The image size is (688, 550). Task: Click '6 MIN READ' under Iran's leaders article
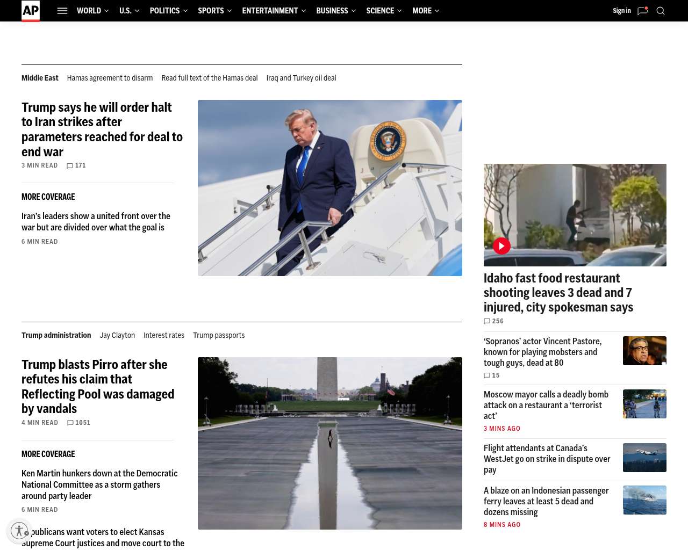[40, 242]
